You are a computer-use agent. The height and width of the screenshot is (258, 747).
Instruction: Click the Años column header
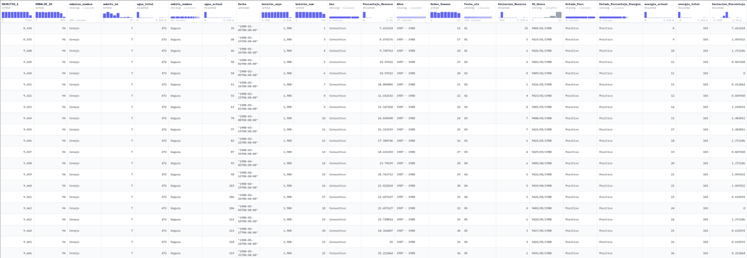pos(400,4)
